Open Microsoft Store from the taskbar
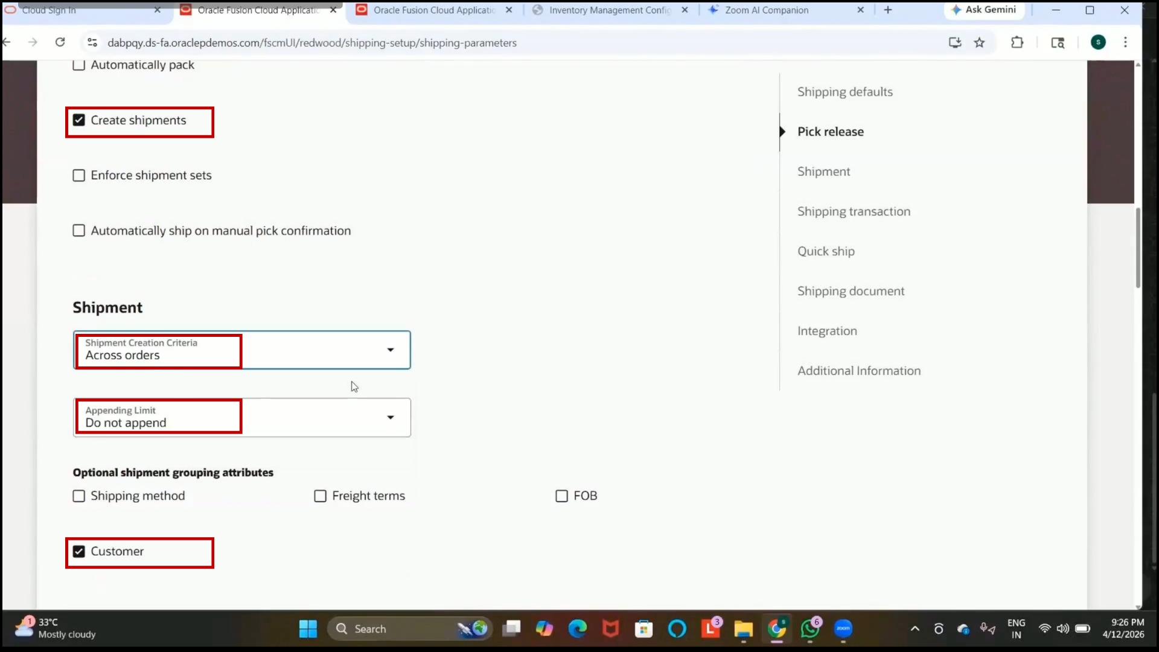The image size is (1159, 652). [x=644, y=629]
